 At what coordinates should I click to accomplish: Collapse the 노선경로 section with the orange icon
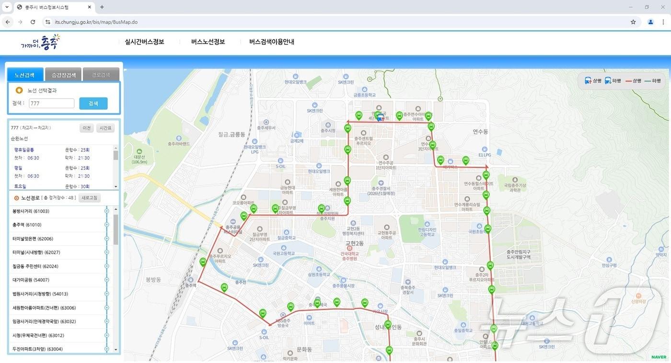tap(16, 198)
